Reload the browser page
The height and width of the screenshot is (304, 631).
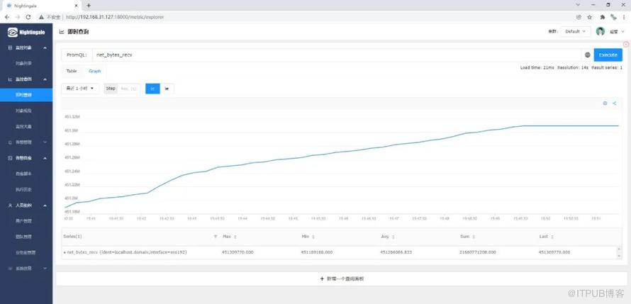click(28, 16)
